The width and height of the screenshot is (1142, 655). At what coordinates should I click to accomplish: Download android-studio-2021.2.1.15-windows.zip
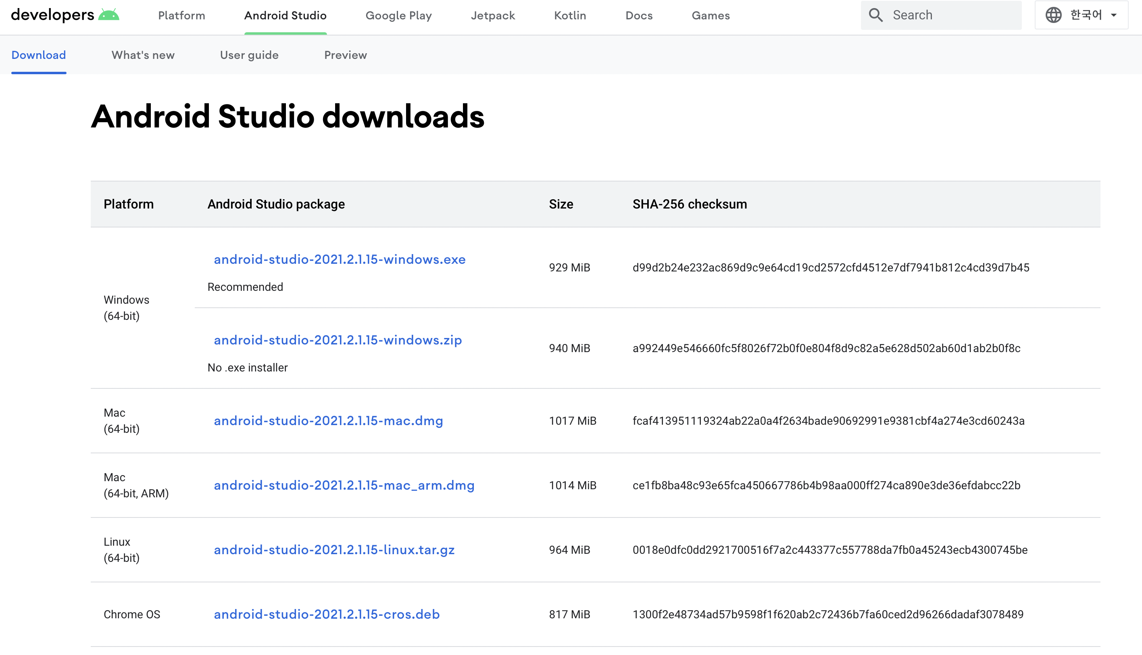pyautogui.click(x=338, y=340)
